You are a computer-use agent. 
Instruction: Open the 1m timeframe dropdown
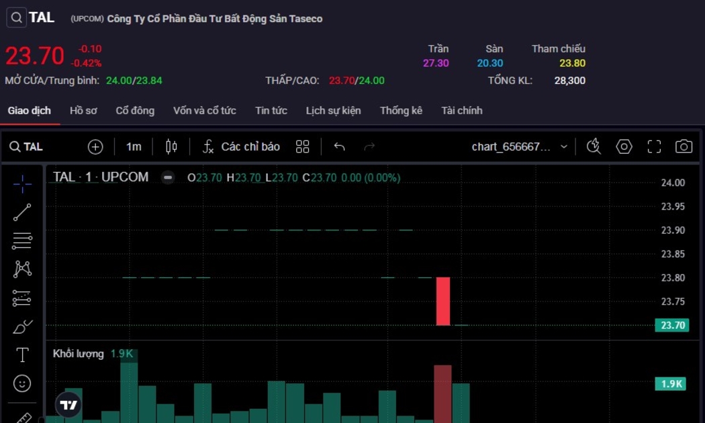134,146
